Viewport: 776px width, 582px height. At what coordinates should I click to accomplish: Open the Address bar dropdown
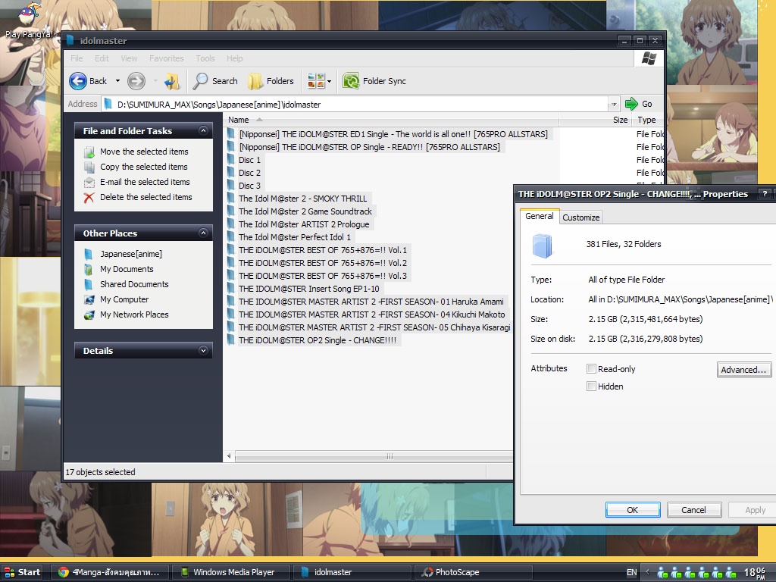tap(614, 105)
